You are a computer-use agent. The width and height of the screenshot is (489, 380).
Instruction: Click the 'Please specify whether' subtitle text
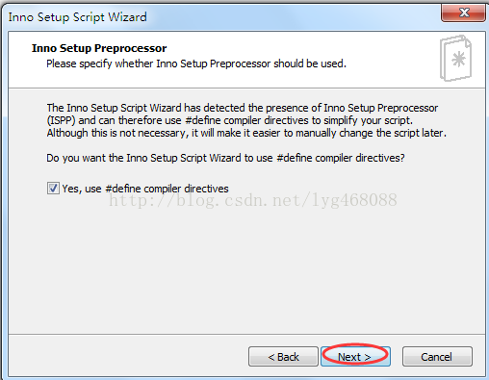click(x=196, y=63)
